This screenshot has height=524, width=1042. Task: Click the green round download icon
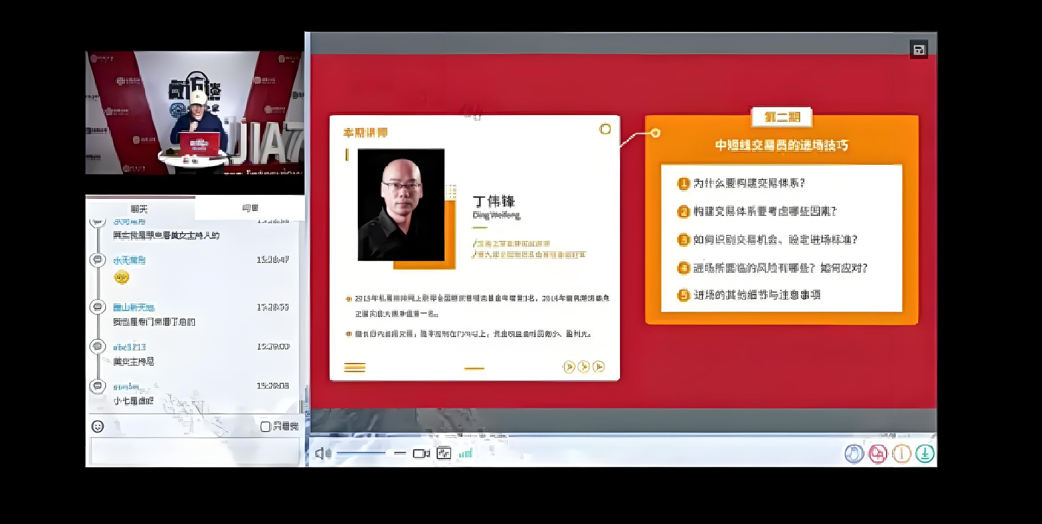click(925, 454)
